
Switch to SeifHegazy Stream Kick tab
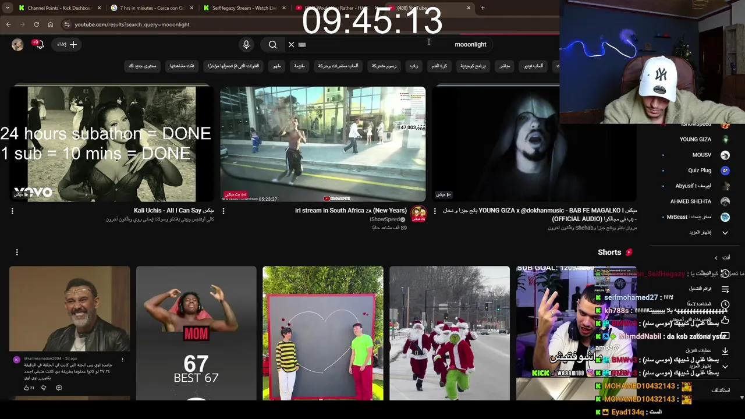pyautogui.click(x=244, y=8)
